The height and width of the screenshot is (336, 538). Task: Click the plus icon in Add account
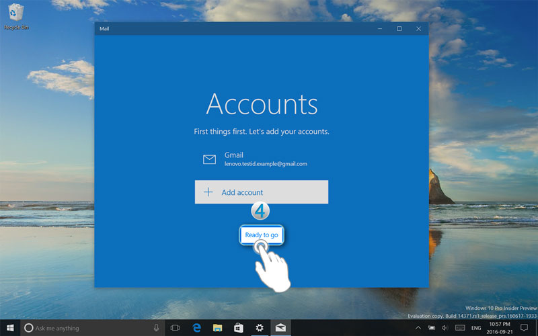208,192
